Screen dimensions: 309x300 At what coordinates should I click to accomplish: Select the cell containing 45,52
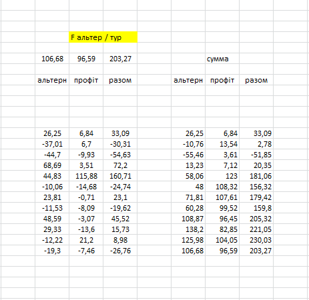120,219
